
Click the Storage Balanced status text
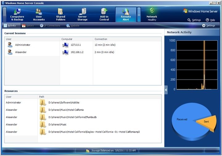[x=113, y=151]
